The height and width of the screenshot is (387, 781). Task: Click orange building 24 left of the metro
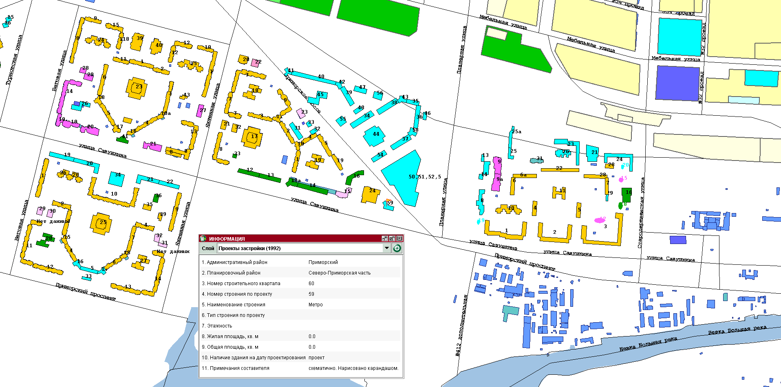[371, 195]
